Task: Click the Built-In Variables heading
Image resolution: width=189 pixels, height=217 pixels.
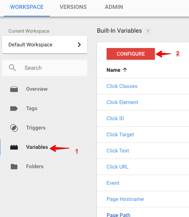Action: tap(119, 31)
